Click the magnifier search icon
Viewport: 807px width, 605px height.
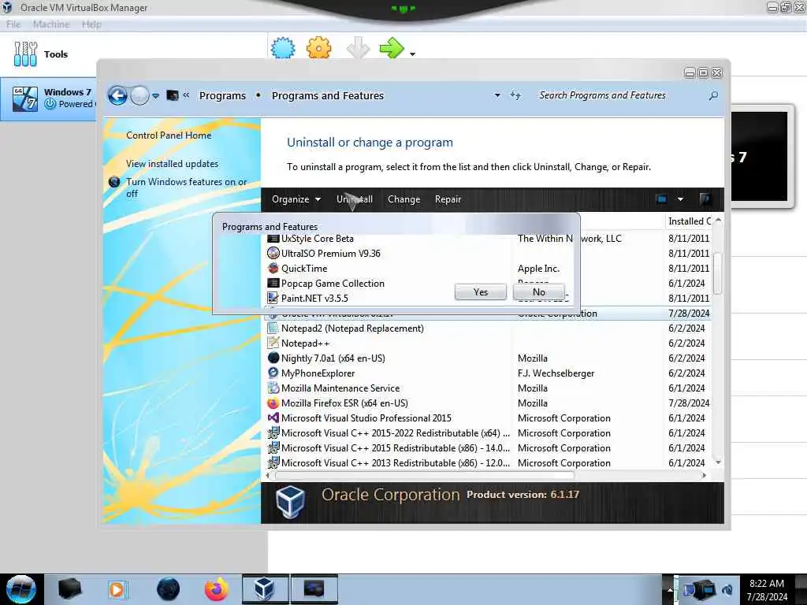click(x=713, y=95)
